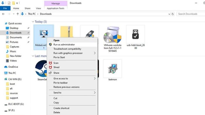The height and width of the screenshot is (115, 205).
Task: Click the Desktop icon in sidebar
Action: 7,28
